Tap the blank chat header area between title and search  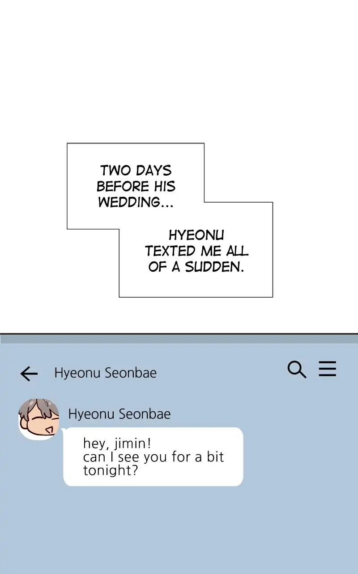[222, 373]
